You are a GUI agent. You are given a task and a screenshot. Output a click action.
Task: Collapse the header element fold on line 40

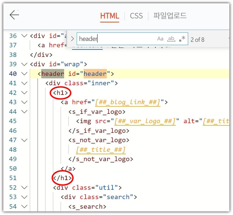[24, 74]
